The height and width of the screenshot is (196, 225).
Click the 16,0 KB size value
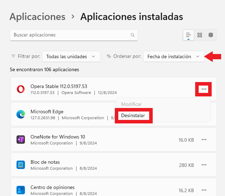(x=186, y=140)
